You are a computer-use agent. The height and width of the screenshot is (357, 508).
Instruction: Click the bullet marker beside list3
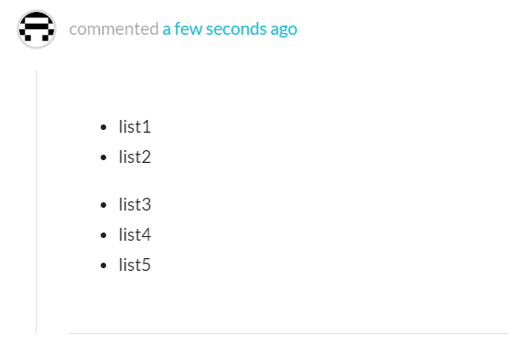pos(103,205)
